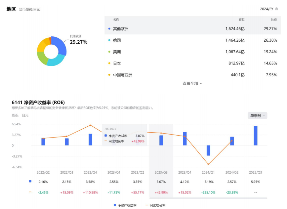Toggle the 同比增长率 legend series
The height and width of the screenshot is (209, 287).
tap(156, 205)
